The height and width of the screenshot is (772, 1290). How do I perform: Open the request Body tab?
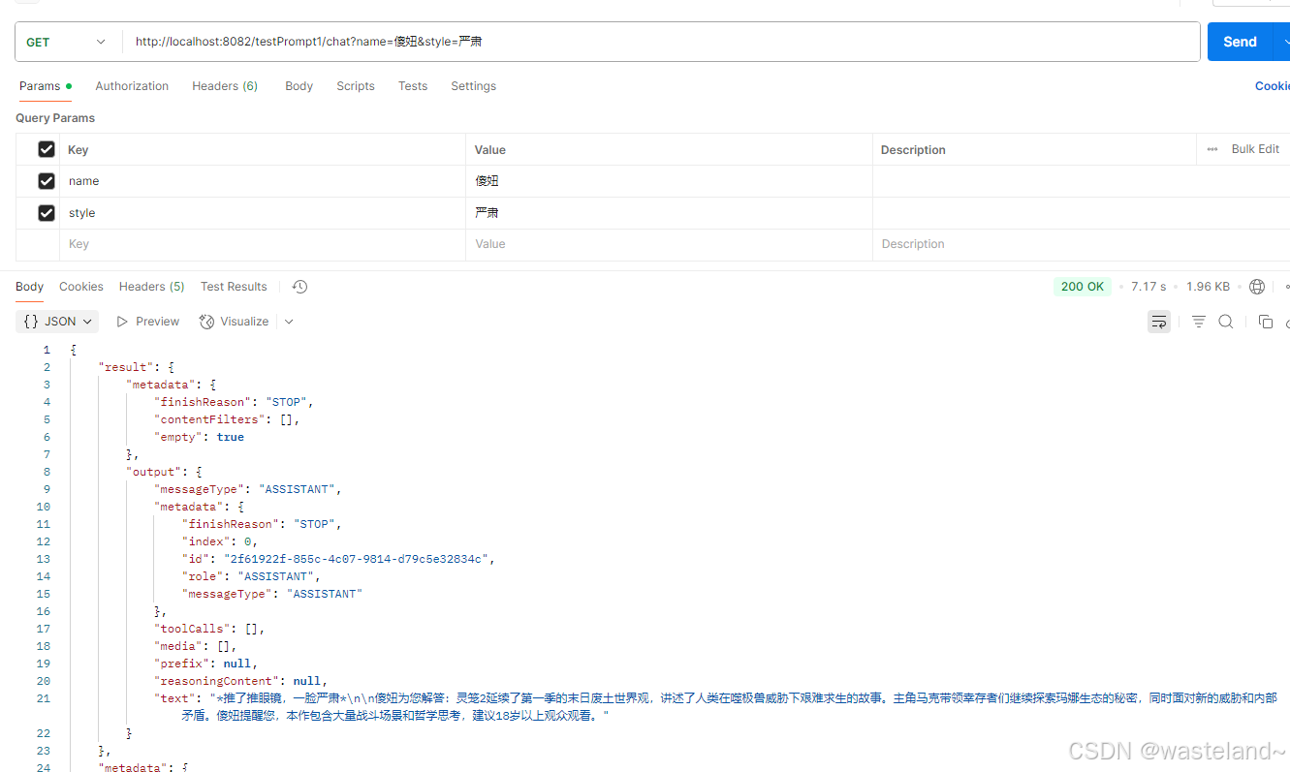(x=299, y=86)
